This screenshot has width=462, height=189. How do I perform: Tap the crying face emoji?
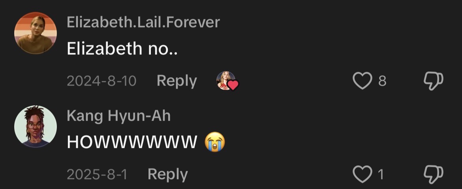[x=215, y=142]
